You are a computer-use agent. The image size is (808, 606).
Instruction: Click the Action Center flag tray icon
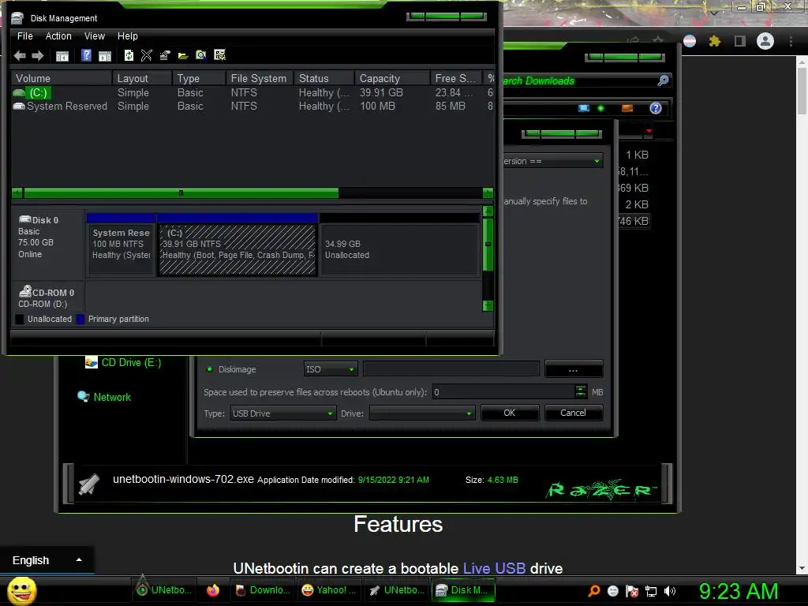click(632, 591)
